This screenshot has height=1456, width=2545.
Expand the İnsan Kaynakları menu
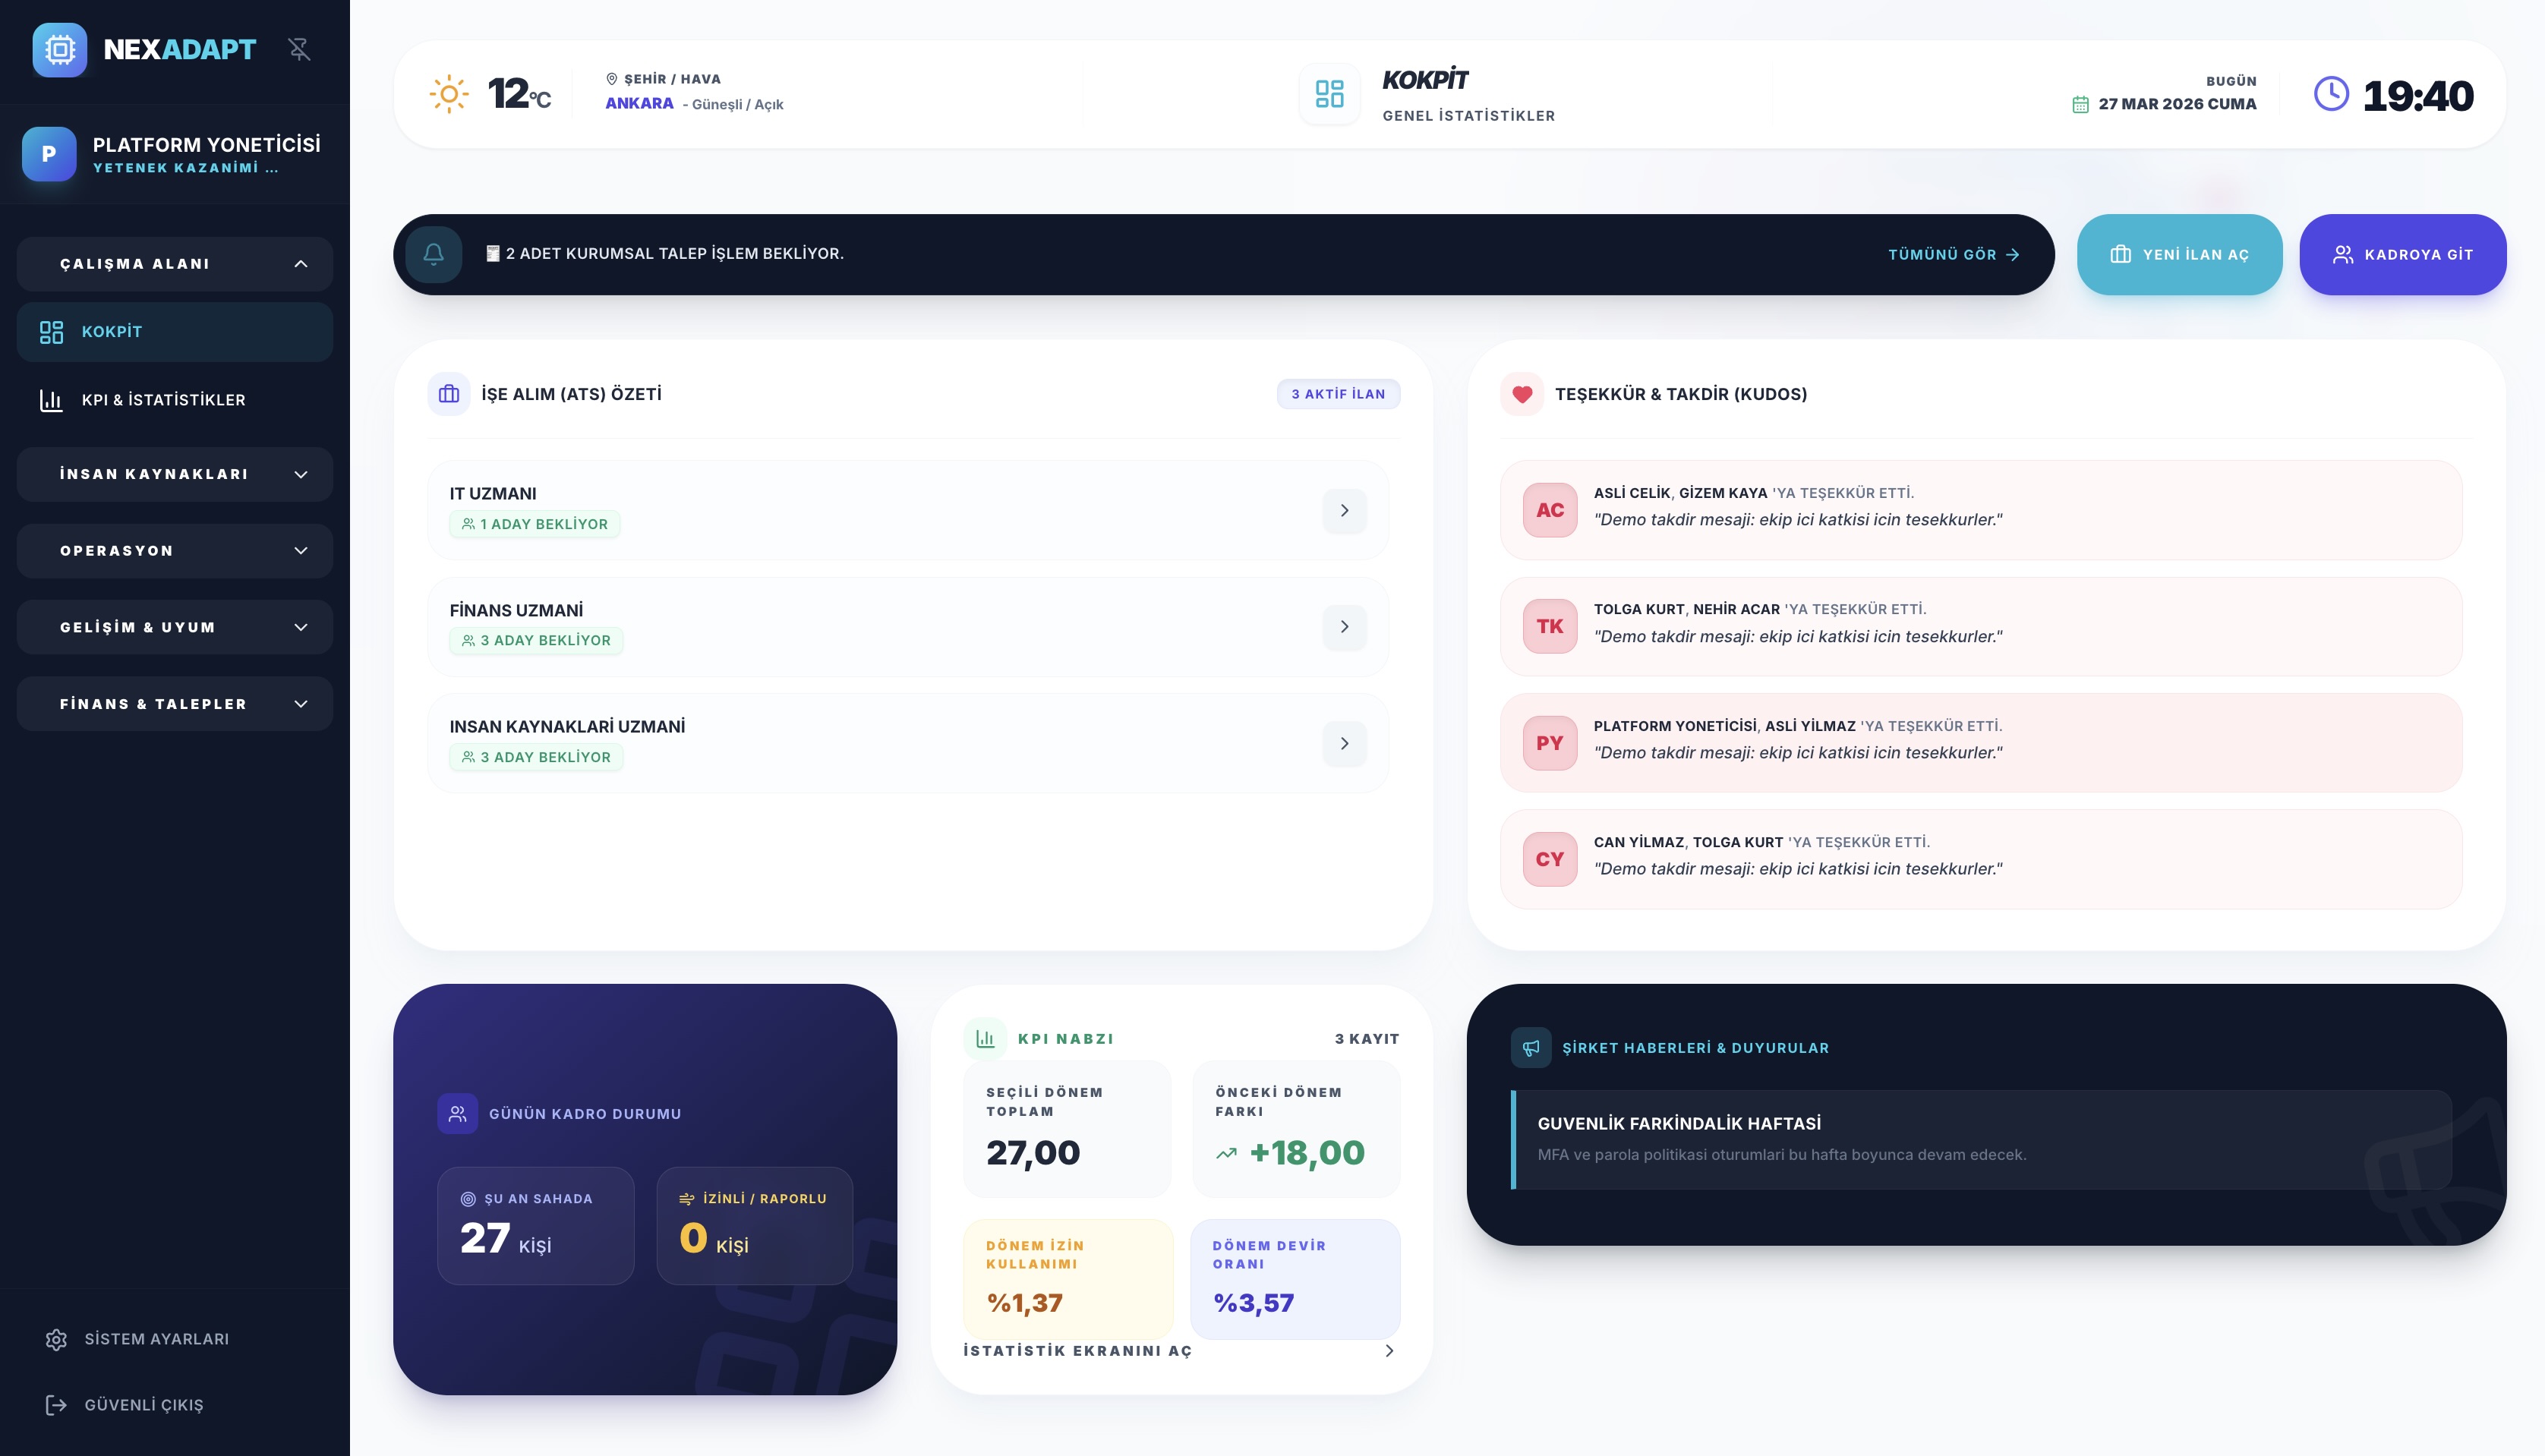[x=174, y=474]
